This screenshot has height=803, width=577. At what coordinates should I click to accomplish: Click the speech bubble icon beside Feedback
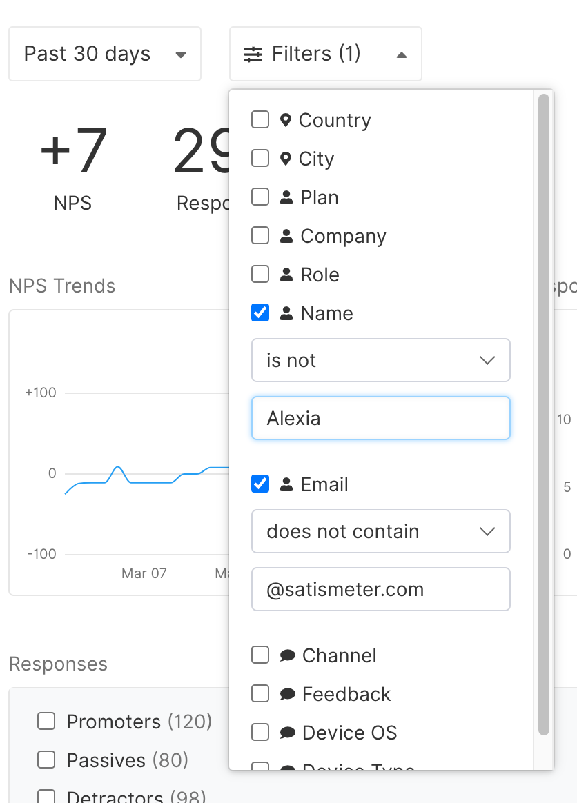point(288,694)
